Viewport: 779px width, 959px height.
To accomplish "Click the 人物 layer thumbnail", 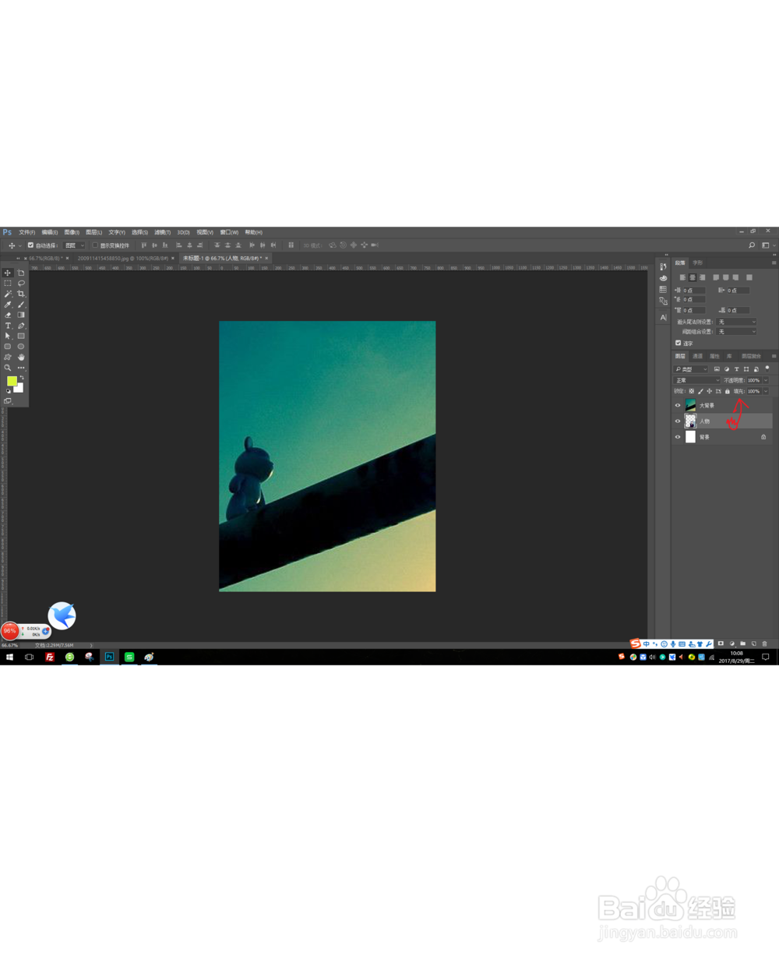I will [690, 421].
